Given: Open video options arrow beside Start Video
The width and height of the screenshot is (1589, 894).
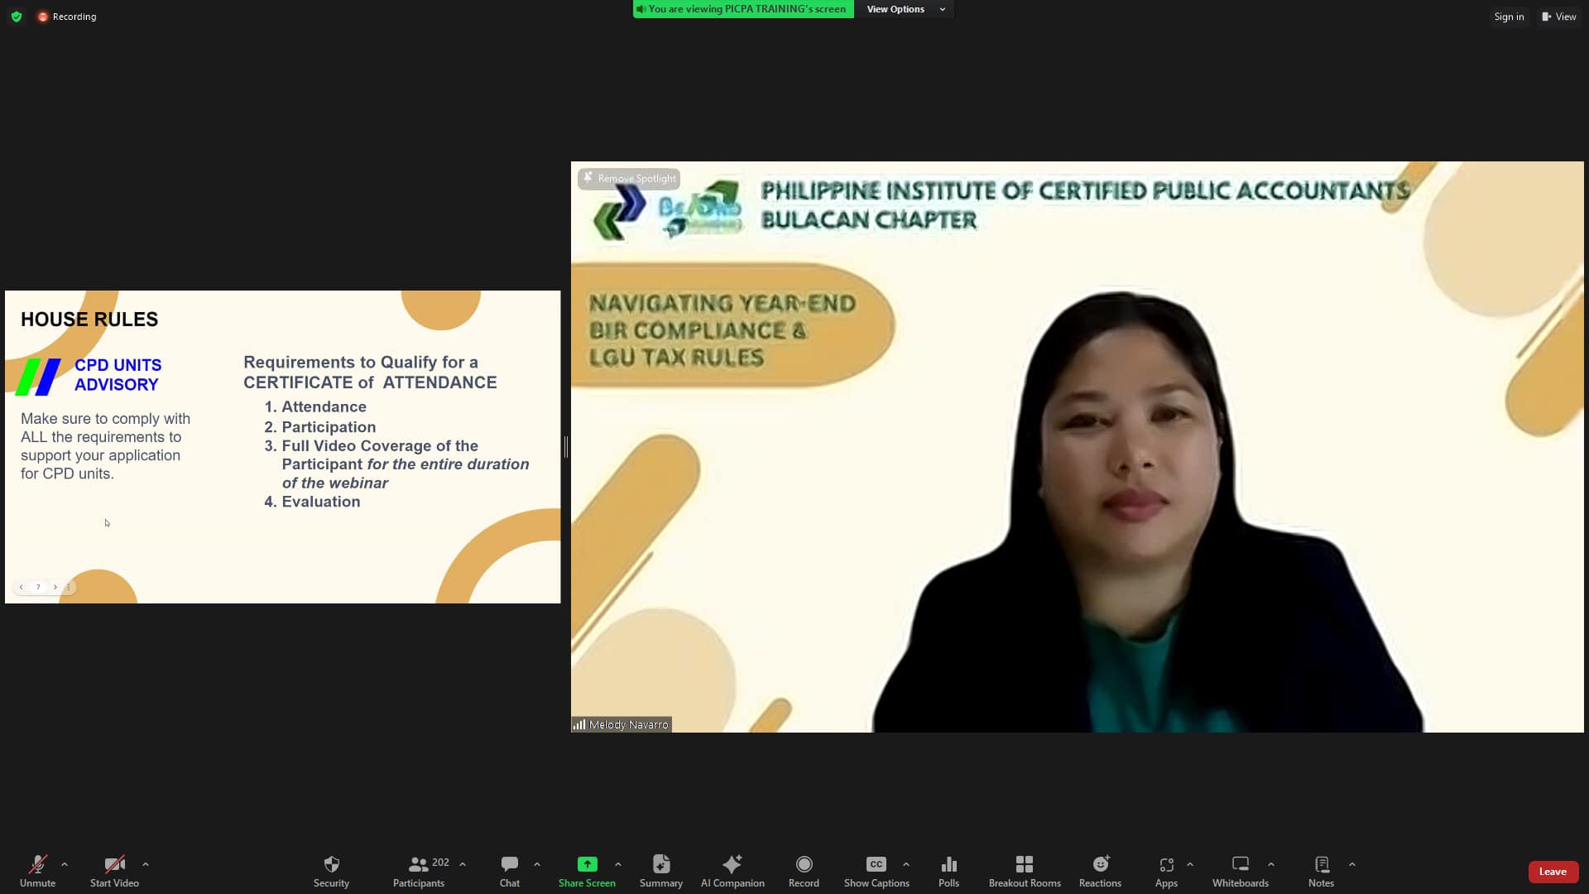Looking at the screenshot, I should [146, 864].
